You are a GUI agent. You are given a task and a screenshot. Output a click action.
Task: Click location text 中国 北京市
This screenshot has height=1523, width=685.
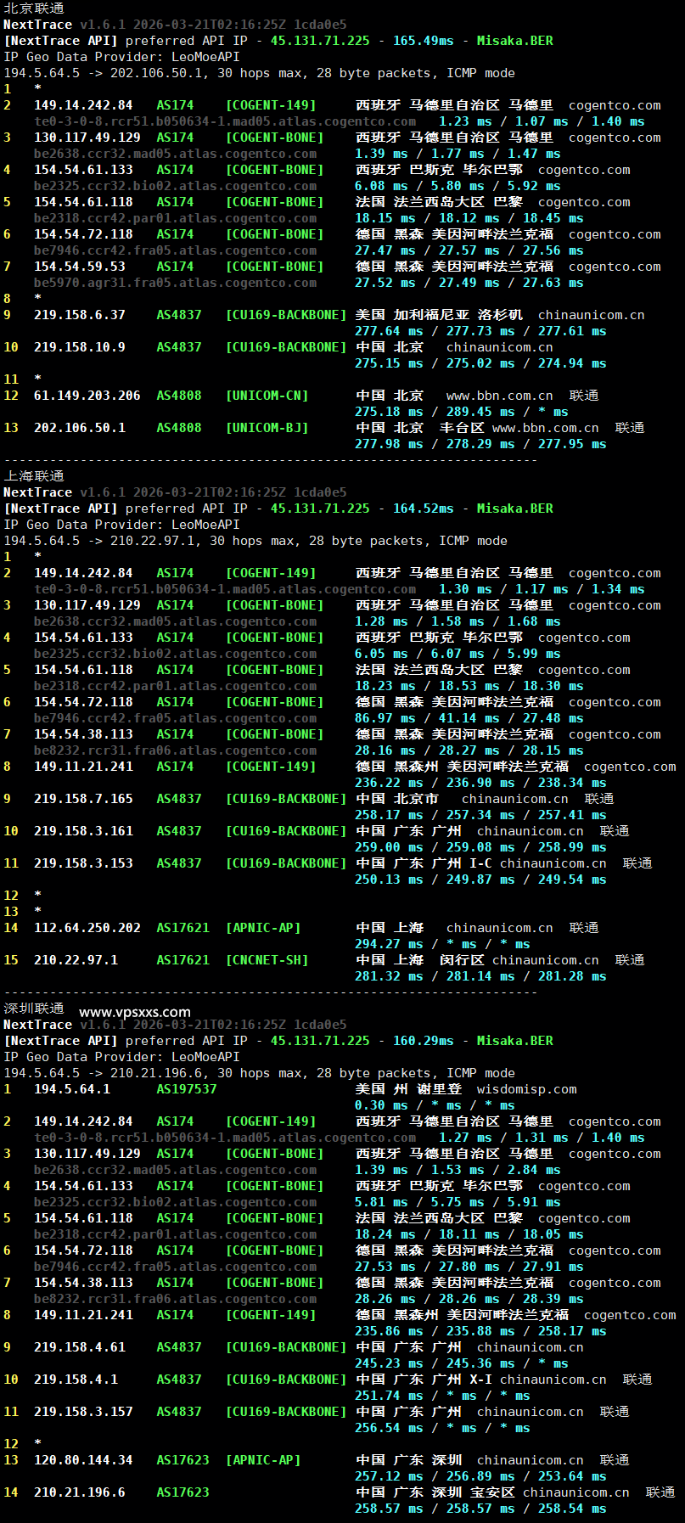point(397,799)
